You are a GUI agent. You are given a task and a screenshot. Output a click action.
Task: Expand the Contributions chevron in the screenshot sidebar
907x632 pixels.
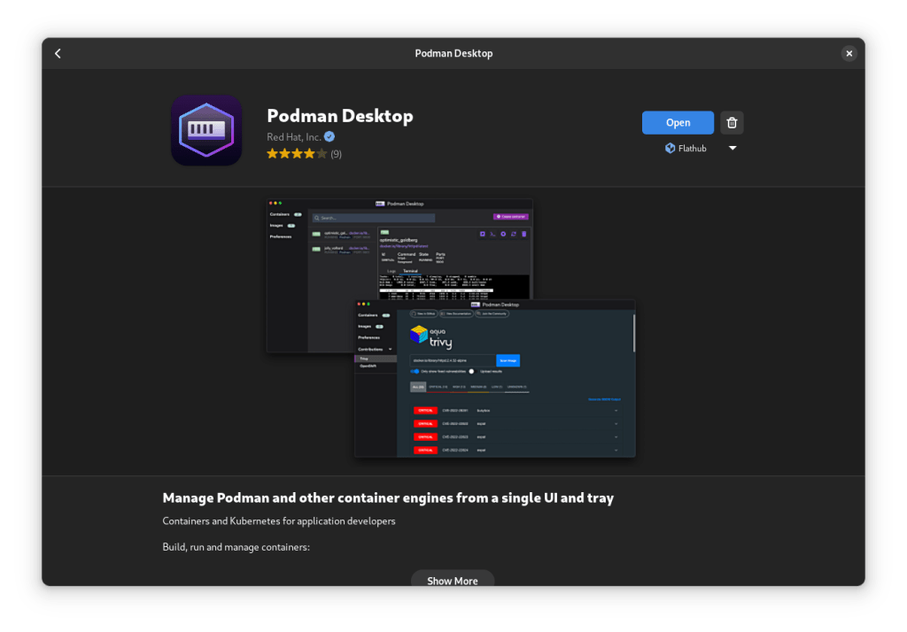click(391, 350)
